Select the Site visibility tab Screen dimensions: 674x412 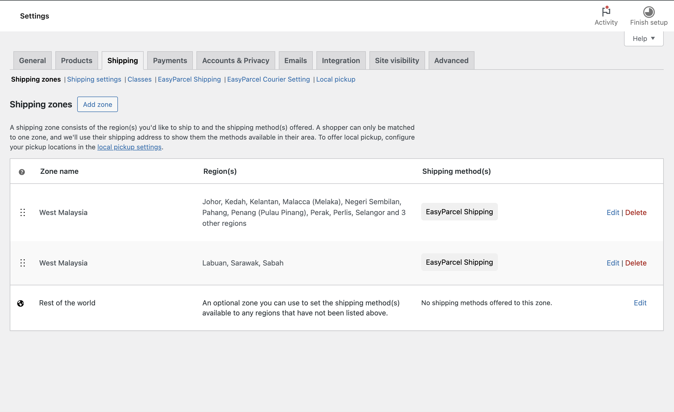(397, 61)
